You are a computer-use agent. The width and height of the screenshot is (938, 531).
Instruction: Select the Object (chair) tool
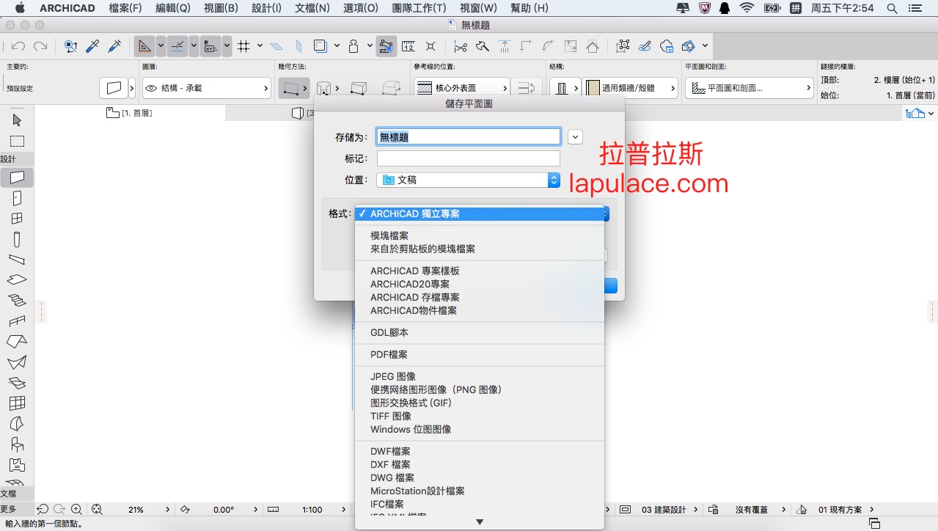(17, 444)
